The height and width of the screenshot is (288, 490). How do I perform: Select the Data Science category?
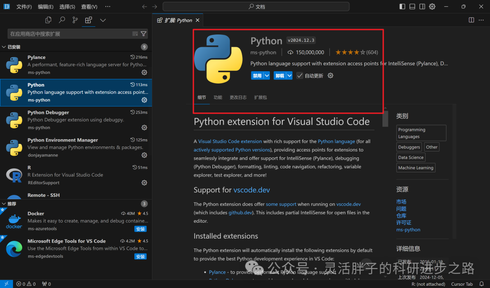(411, 157)
